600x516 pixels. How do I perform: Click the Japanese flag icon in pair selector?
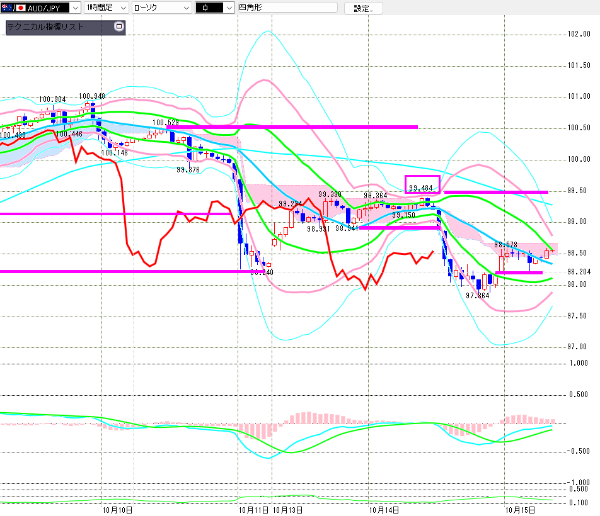20,8
